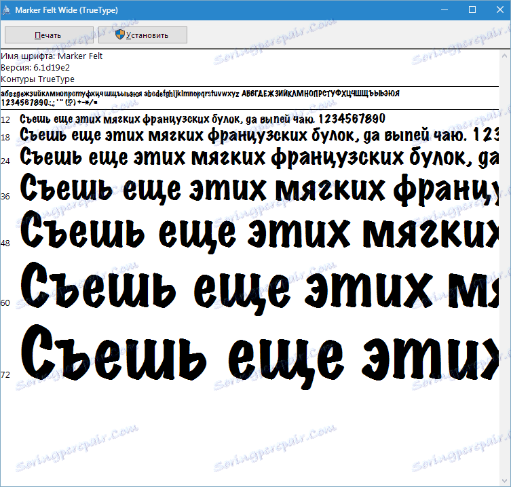Click the 36-point sample sentence
The width and height of the screenshot is (511, 487).
pos(259,189)
